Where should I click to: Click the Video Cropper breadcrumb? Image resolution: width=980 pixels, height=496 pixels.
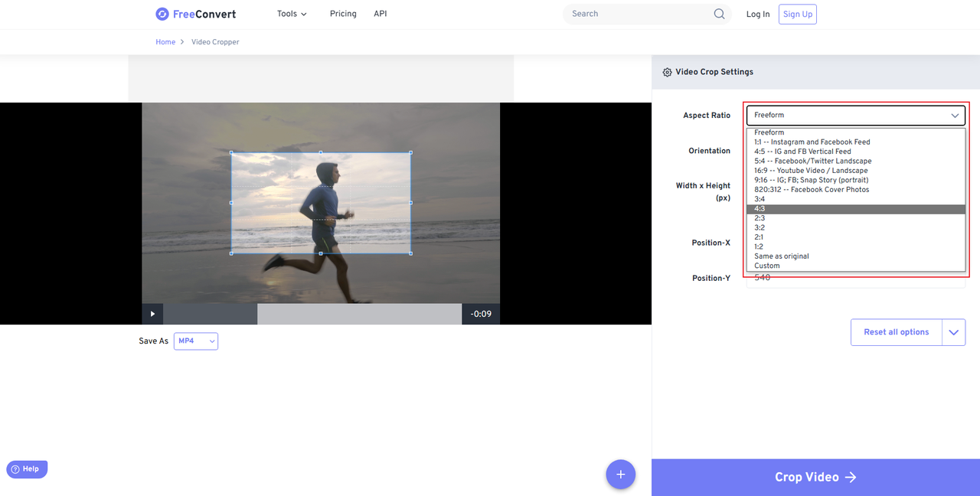(215, 42)
